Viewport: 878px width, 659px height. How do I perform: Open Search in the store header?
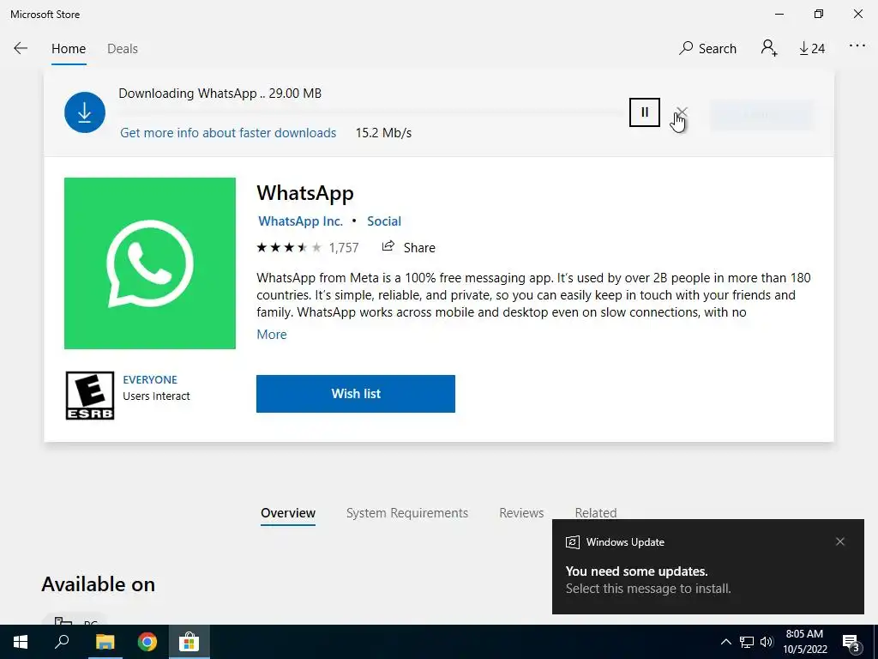pyautogui.click(x=707, y=49)
